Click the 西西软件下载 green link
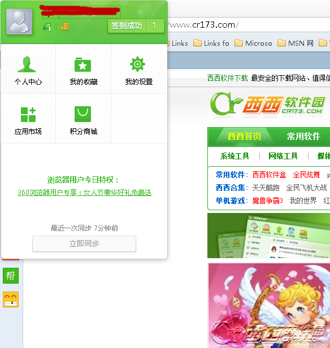The height and width of the screenshot is (348, 330). [228, 78]
